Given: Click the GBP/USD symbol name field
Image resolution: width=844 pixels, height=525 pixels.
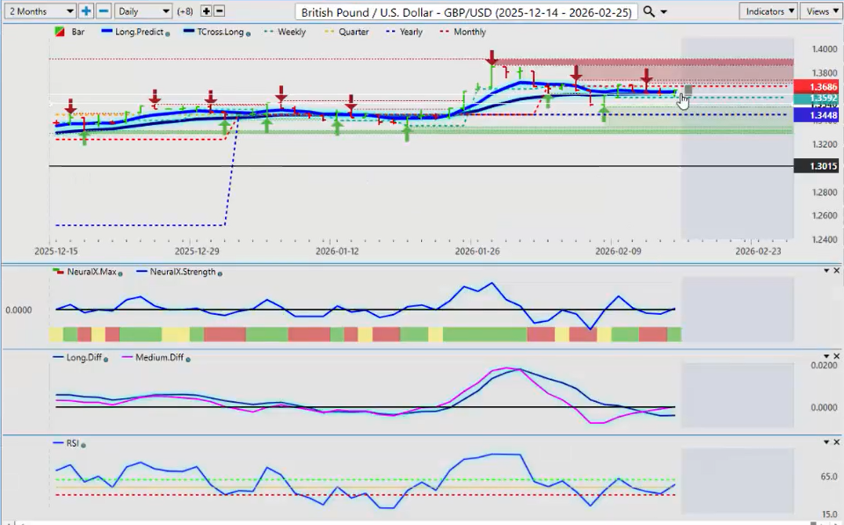Looking at the screenshot, I should (465, 11).
